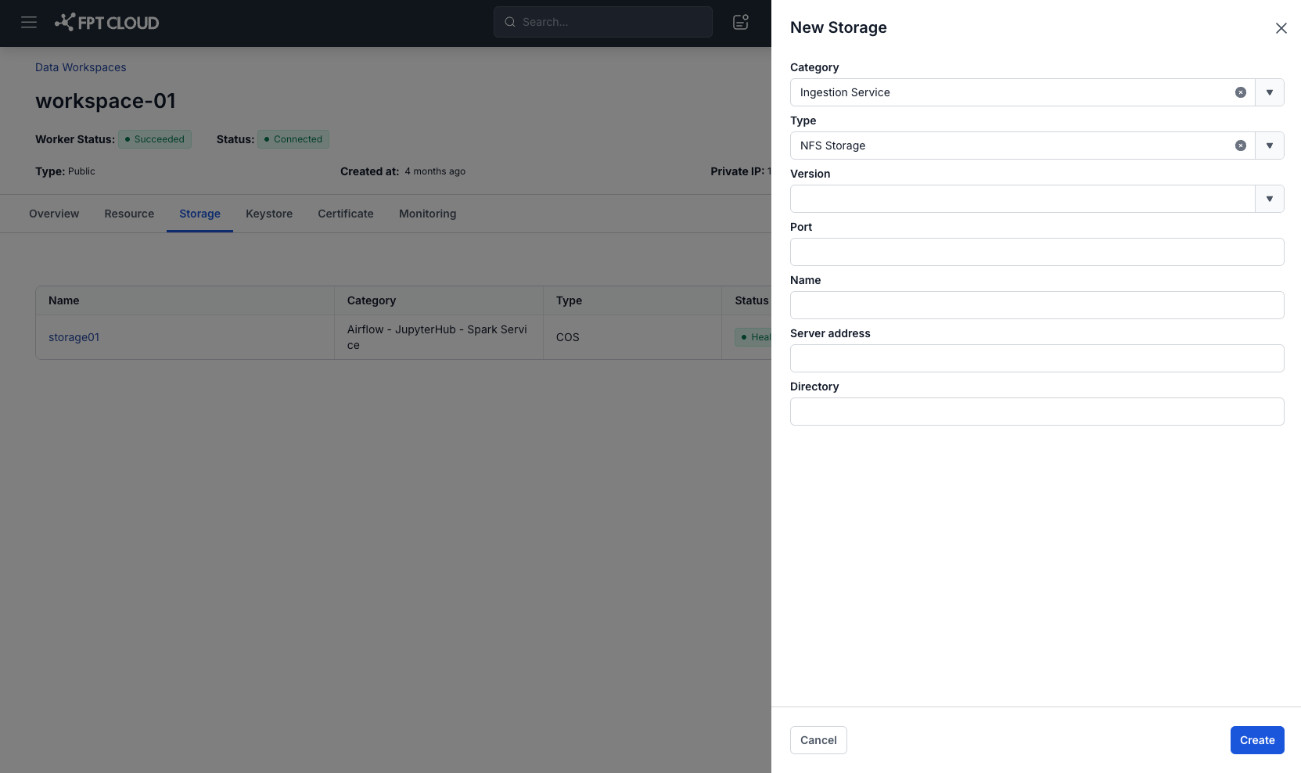Cancel the New Storage form
Image resolution: width=1301 pixels, height=773 pixels.
(x=818, y=740)
